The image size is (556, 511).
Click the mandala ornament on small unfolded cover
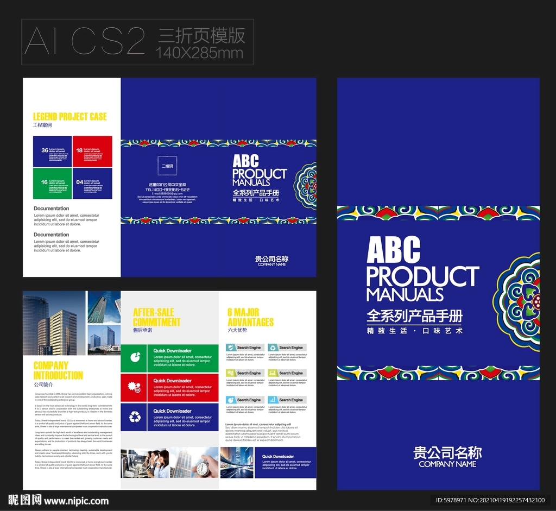point(305,186)
